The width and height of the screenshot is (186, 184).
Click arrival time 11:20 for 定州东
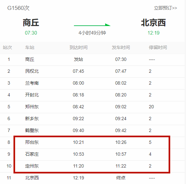point(79,166)
